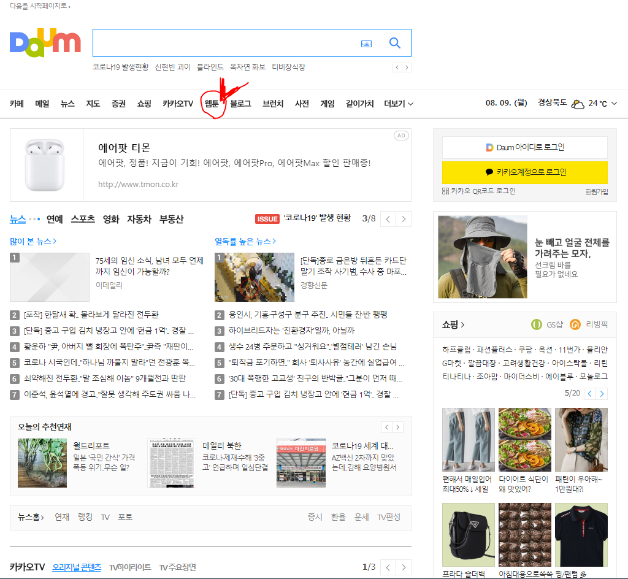This screenshot has width=628, height=579.
Task: Open Kakao QR code login
Action: coord(478,191)
